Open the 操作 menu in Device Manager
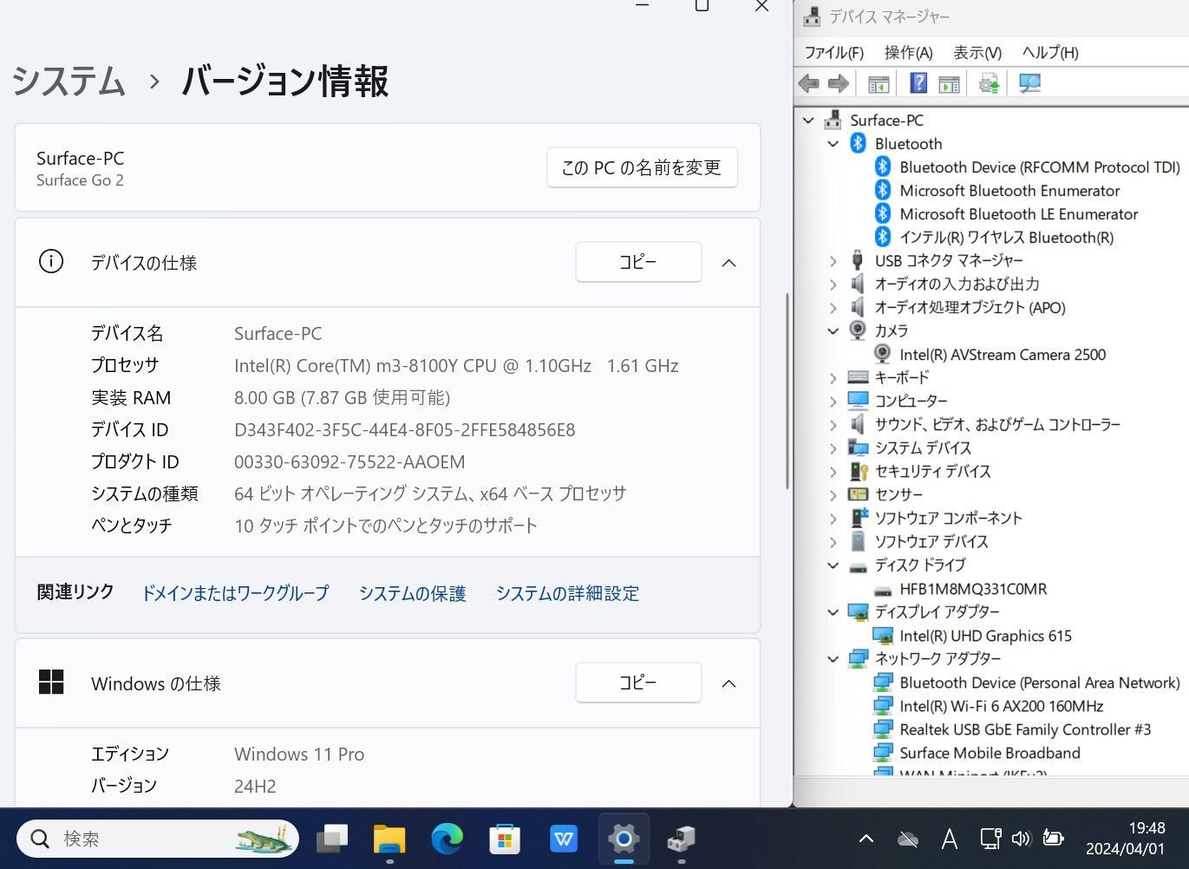This screenshot has height=869, width=1189. pos(908,52)
